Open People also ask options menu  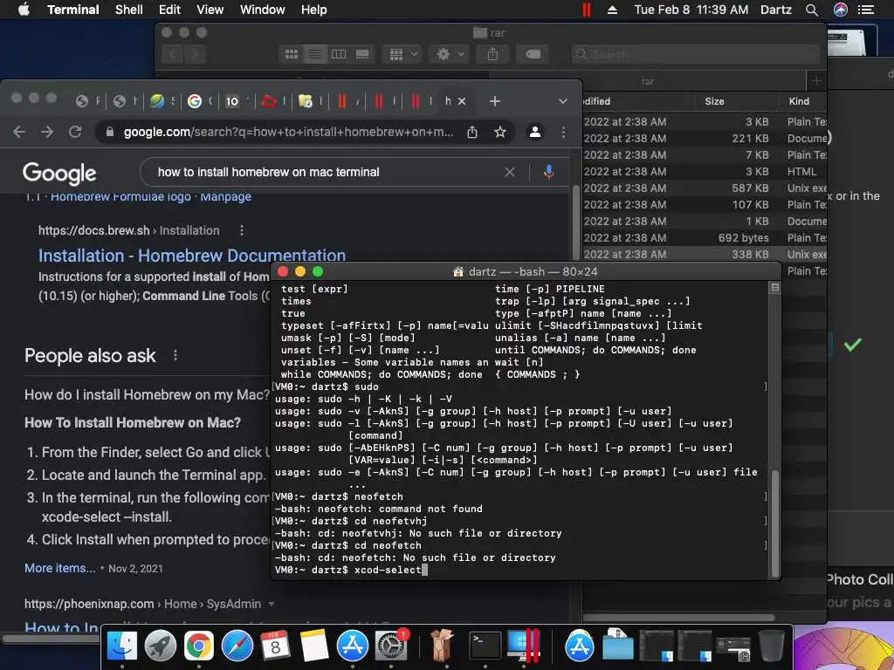[x=175, y=356]
